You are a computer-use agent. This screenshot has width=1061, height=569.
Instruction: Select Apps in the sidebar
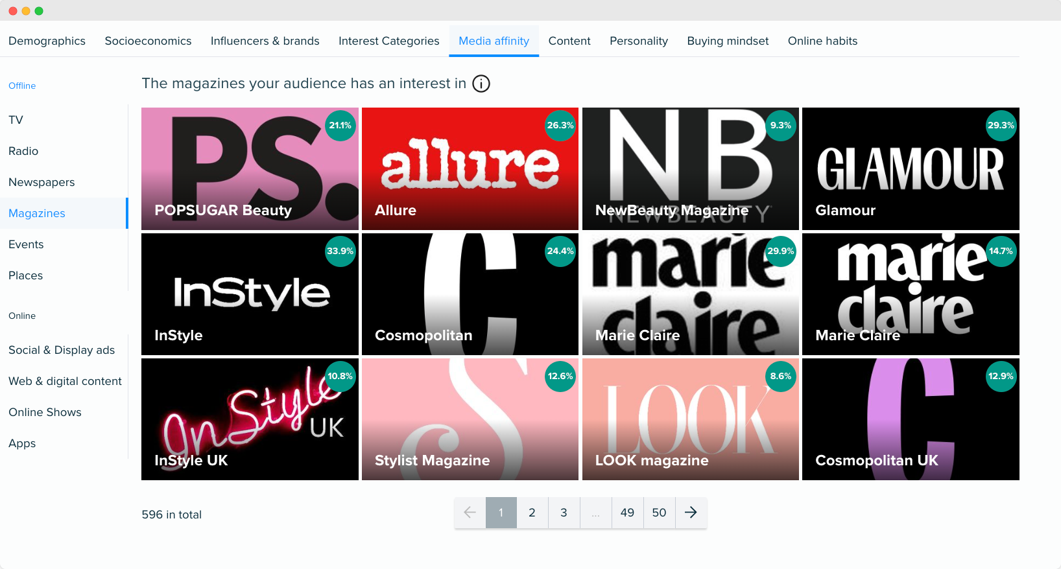[x=64, y=443]
